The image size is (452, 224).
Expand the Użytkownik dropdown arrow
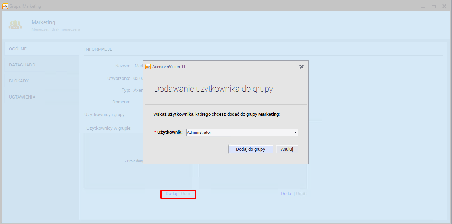295,133
